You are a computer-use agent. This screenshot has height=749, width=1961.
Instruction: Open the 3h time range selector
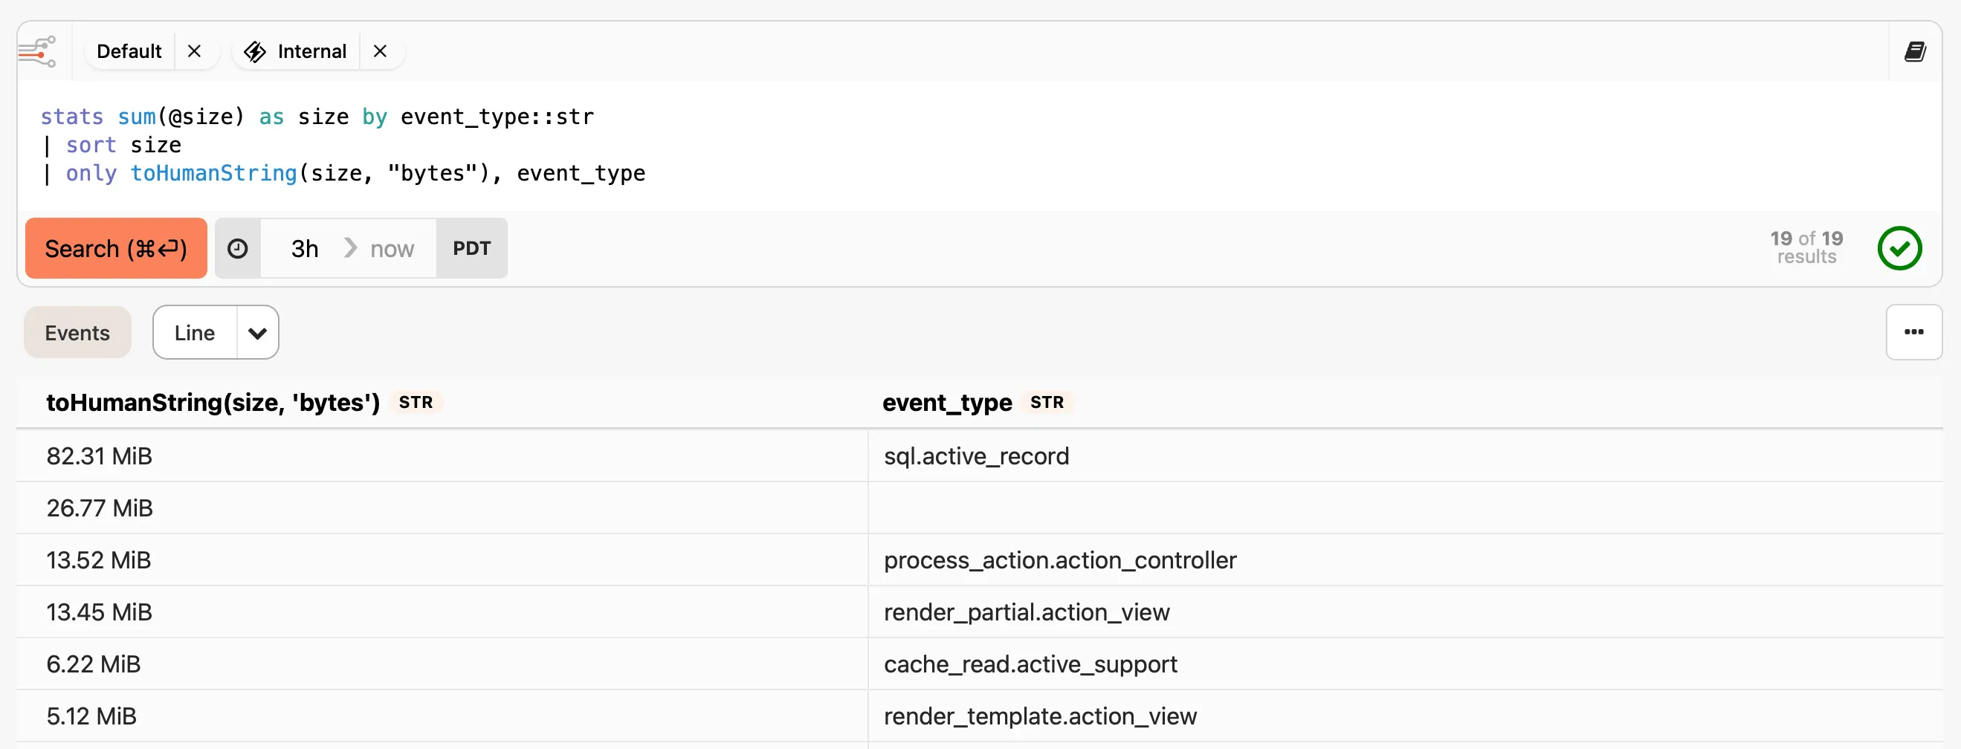pyautogui.click(x=304, y=248)
